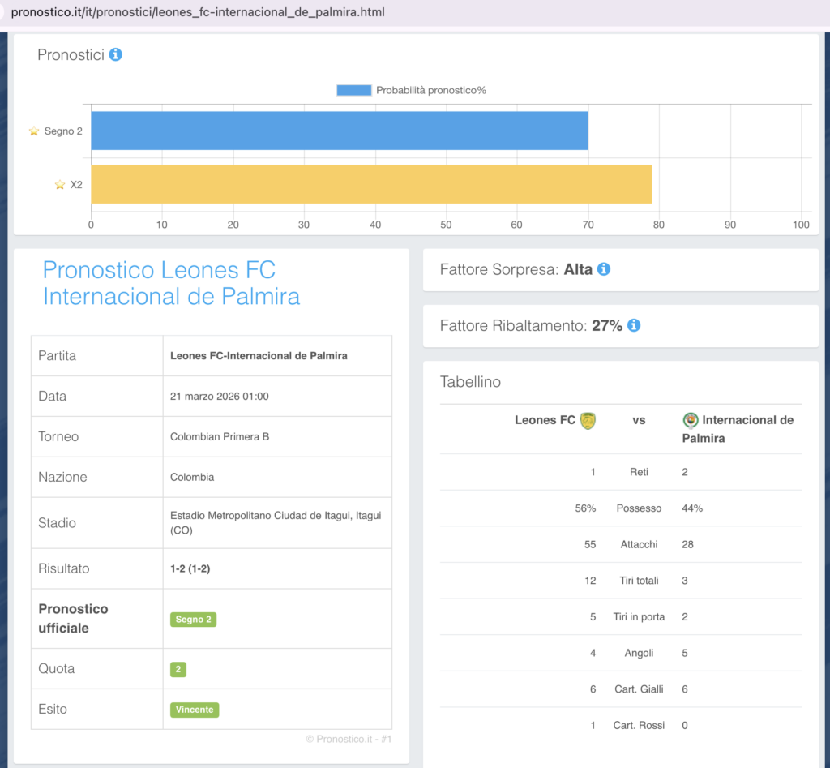Click the Internacional de Palmira team name

[x=739, y=428]
